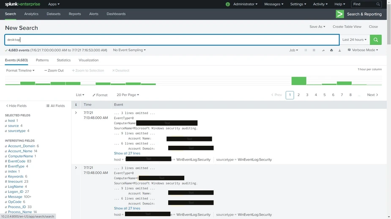Click the Splunk Enterprise logo
Screen dimensions: 391x219
(22, 4)
